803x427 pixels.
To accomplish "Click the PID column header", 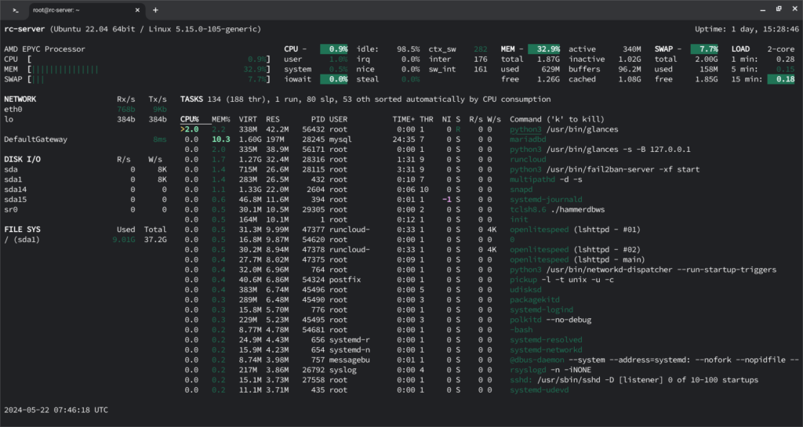I will [318, 120].
